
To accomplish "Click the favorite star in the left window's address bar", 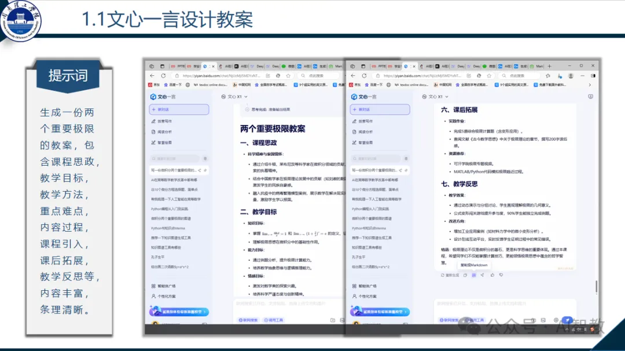I will pyautogui.click(x=288, y=75).
